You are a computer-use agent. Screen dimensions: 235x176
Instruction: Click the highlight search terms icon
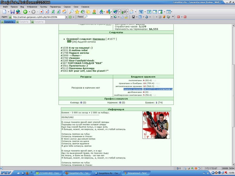[126, 17]
